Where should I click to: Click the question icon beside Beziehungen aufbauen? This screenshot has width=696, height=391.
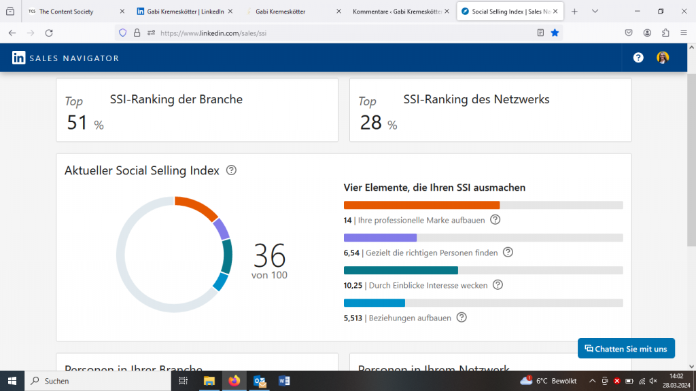pos(462,317)
